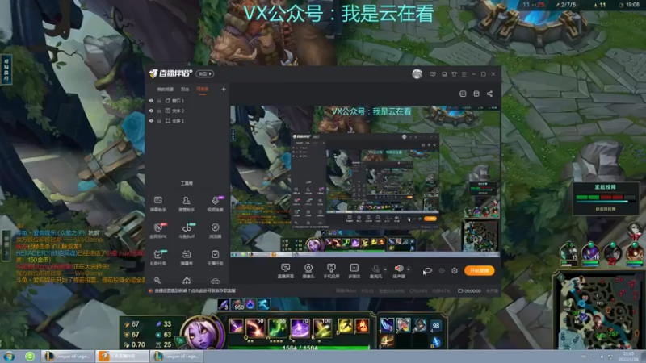Image resolution: width=646 pixels, height=363 pixels.
Task: Open the 礼物任务 gift task tool
Action: tap(158, 257)
